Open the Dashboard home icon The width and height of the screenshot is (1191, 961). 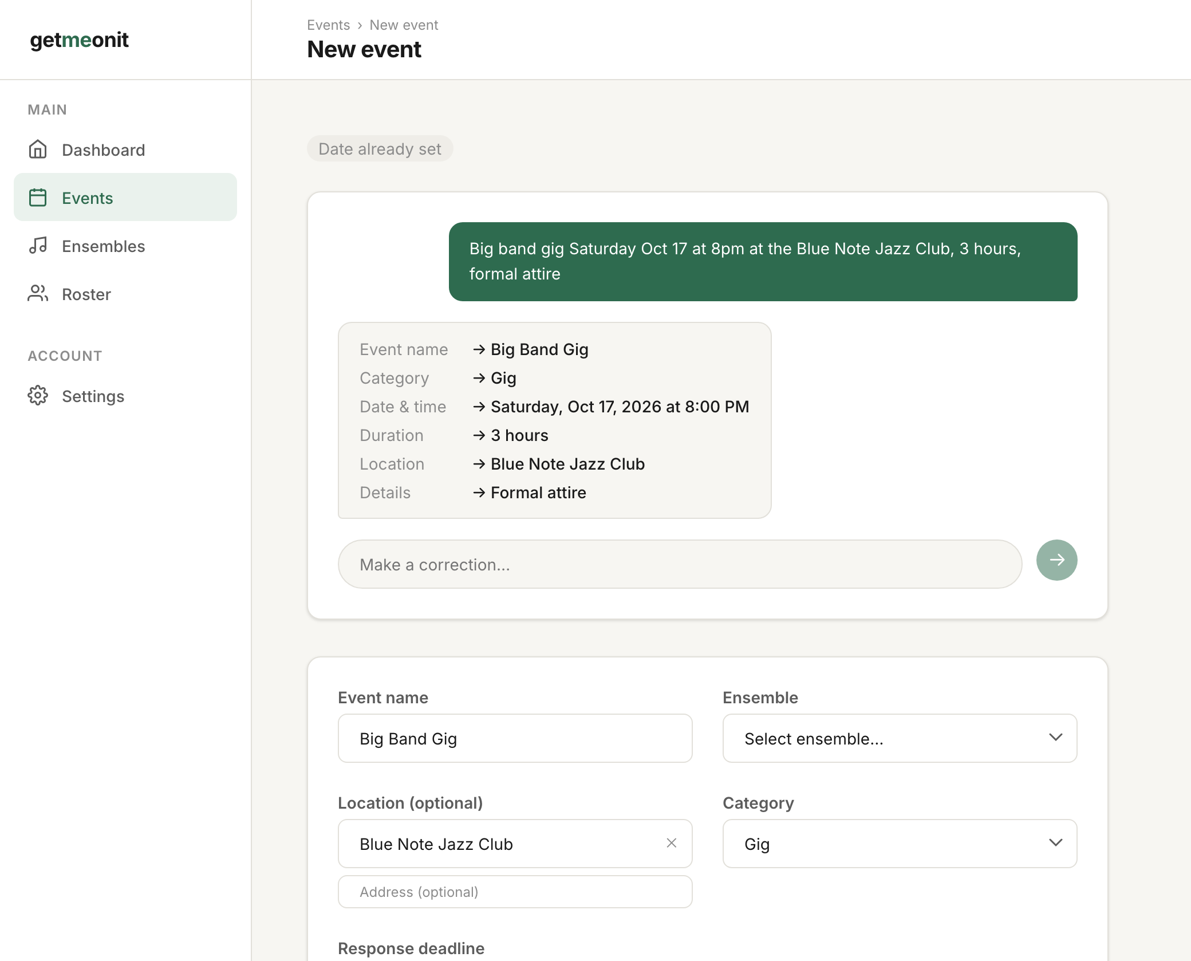pos(38,149)
